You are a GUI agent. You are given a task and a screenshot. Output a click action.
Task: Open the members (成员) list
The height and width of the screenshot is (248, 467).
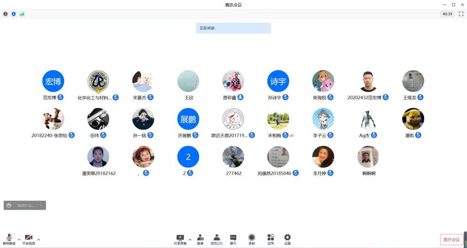pos(217,239)
